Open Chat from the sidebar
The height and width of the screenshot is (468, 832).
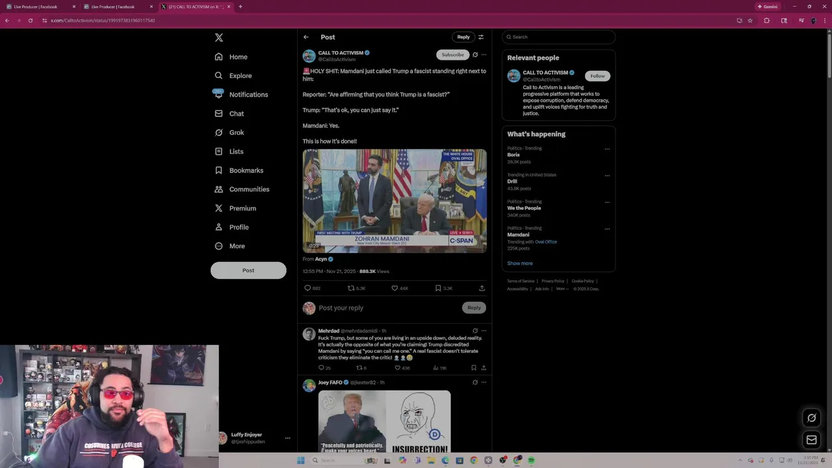229,113
